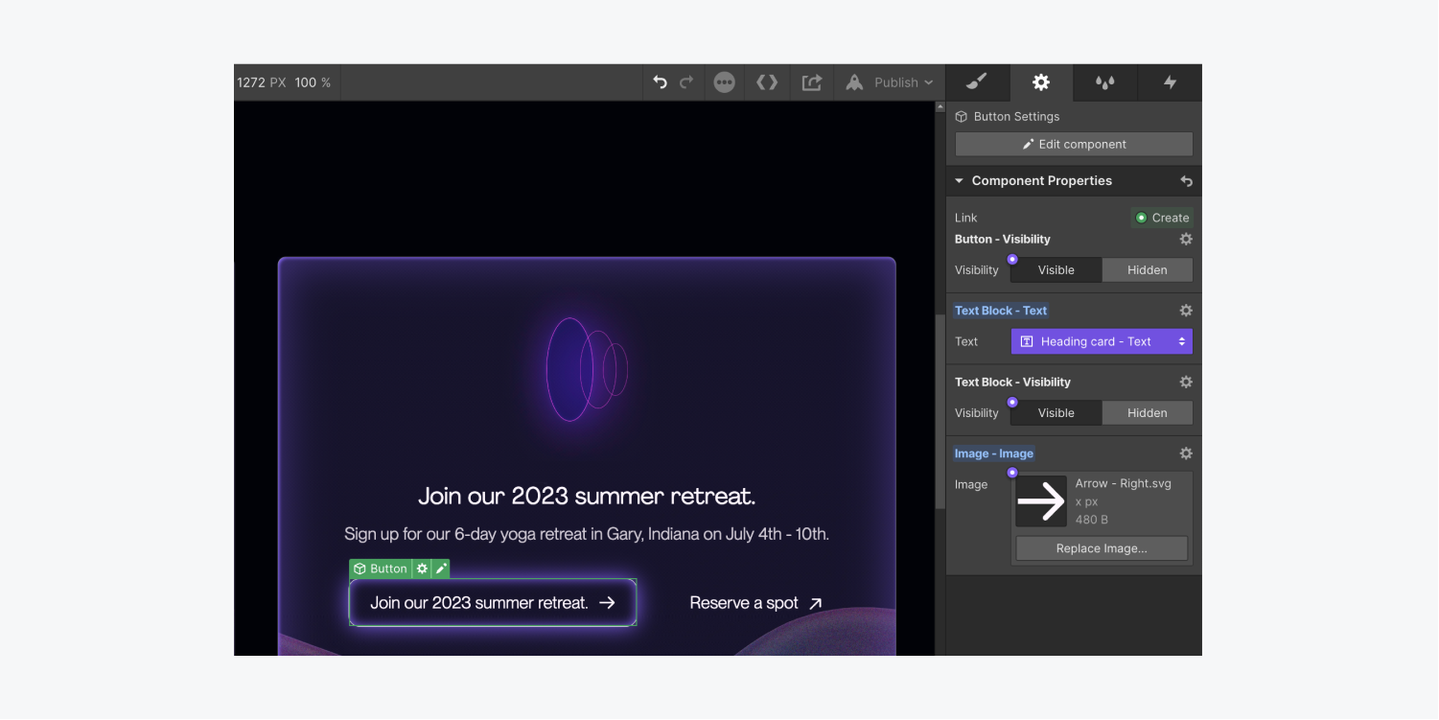Switch to the Style brush panel tab
The height and width of the screenshot is (720, 1439).
tap(977, 82)
